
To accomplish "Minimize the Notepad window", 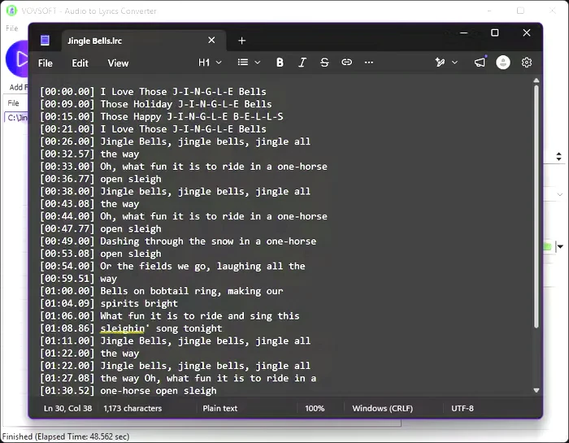I will (463, 33).
